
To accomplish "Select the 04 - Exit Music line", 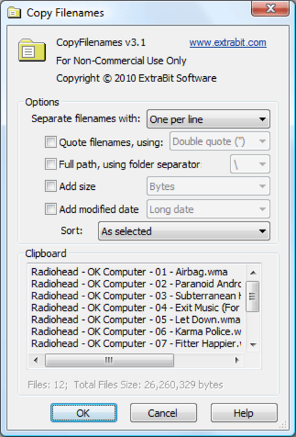I will click(135, 308).
